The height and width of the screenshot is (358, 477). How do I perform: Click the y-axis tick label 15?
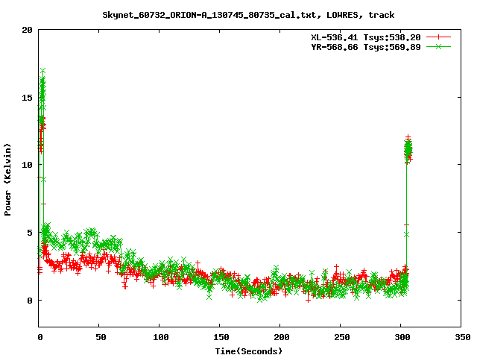pyautogui.click(x=27, y=98)
